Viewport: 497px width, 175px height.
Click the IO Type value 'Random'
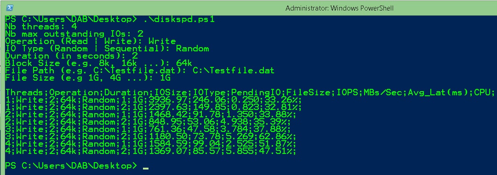[x=192, y=49]
